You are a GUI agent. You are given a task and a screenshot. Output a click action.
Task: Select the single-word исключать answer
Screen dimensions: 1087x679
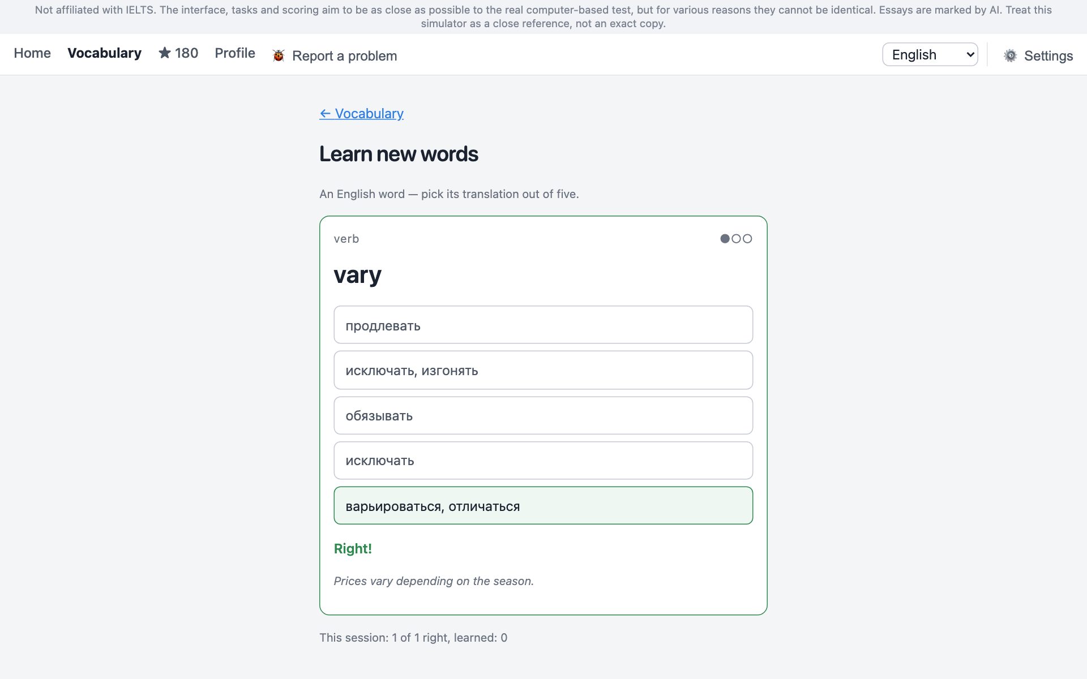[543, 461]
